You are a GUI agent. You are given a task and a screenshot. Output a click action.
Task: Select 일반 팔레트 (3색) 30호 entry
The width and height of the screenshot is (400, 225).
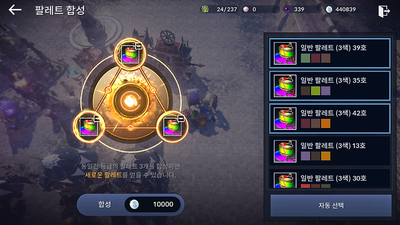pyautogui.click(x=330, y=178)
